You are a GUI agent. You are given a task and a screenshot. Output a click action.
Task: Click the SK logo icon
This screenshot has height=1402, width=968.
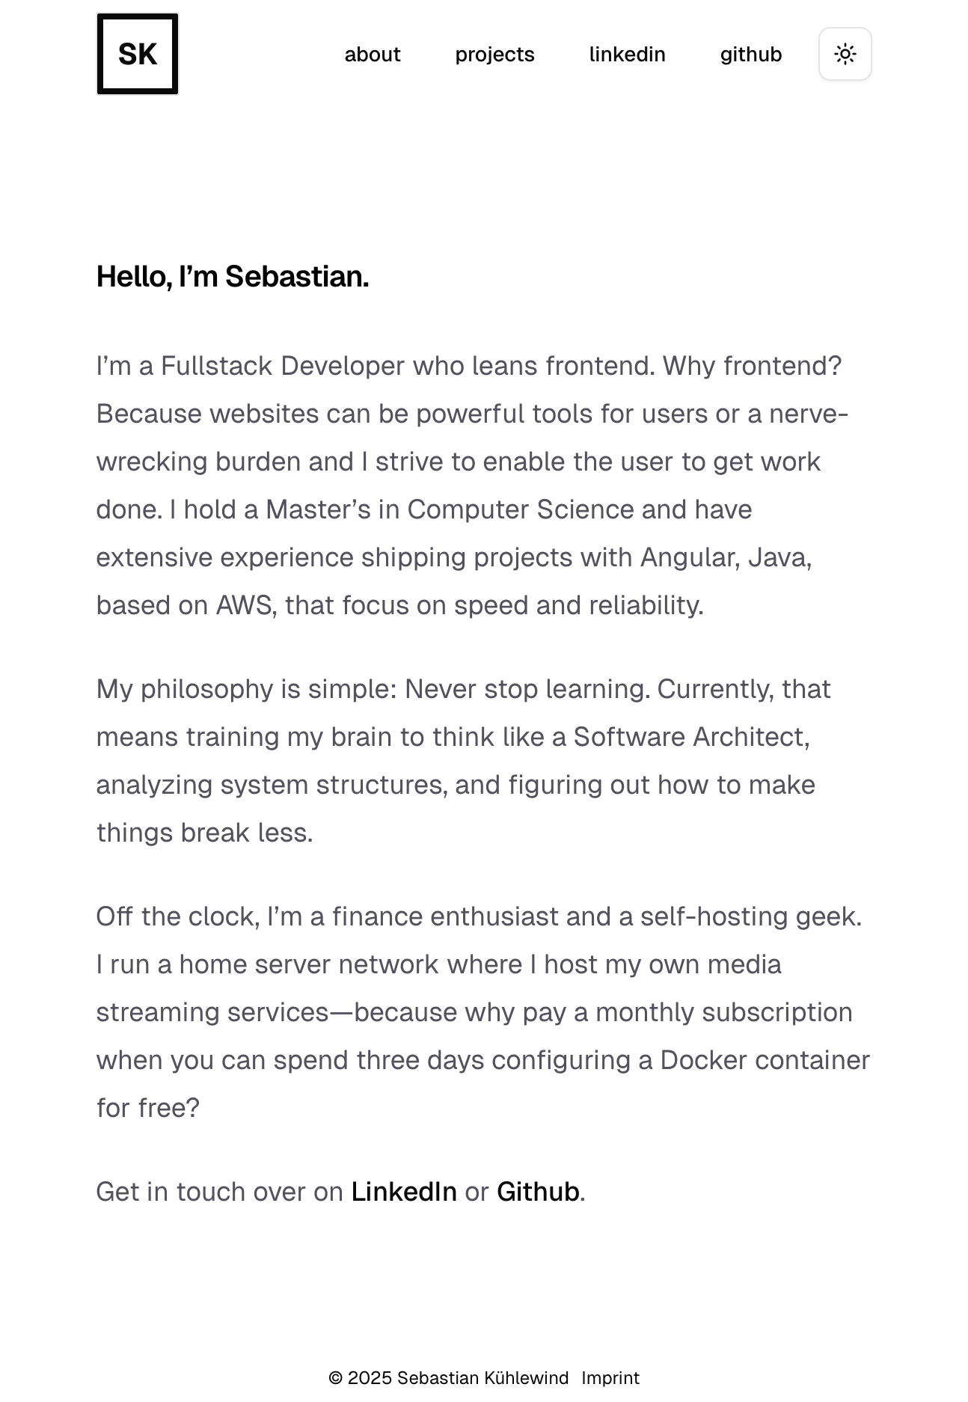coord(138,54)
